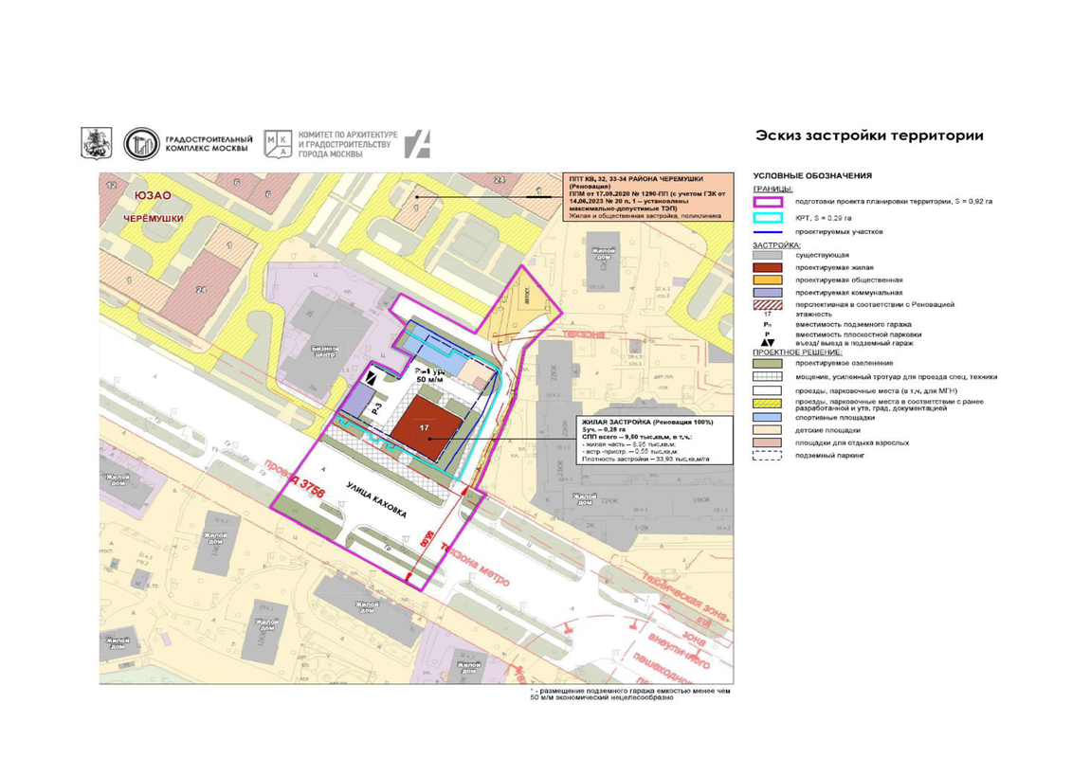The width and height of the screenshot is (1072, 758).
Task: Click the underground garage entry arrows symbol in legend
Action: (x=767, y=343)
